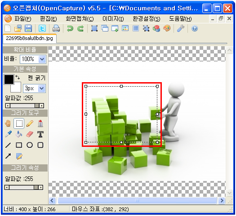Viewport: 236px width, 216px height.
Task: Minimize the inner document window
Action: tap(213, 19)
